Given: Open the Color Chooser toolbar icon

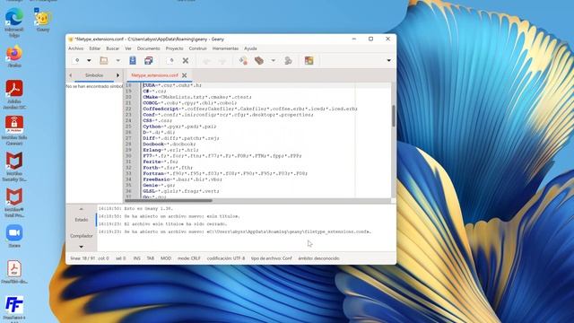Looking at the screenshot, I should [x=309, y=60].
